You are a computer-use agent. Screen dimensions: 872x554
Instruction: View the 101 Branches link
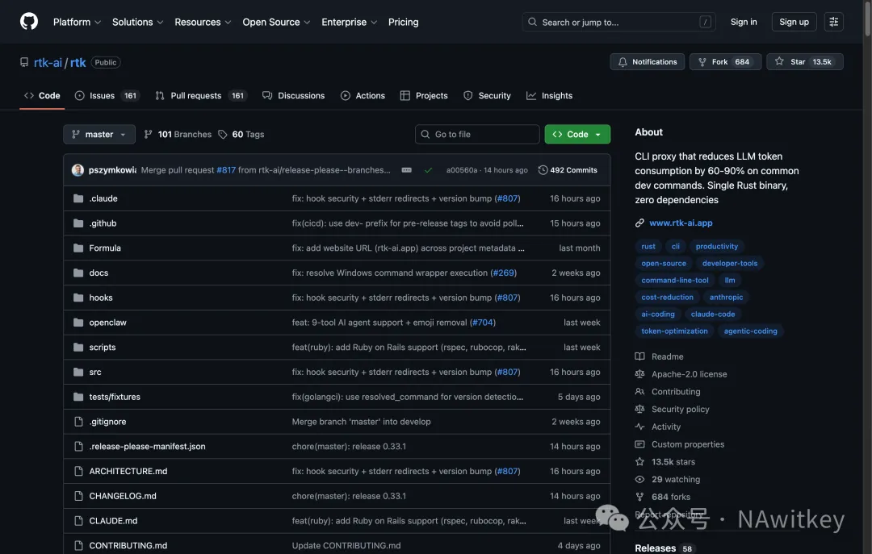coord(178,135)
